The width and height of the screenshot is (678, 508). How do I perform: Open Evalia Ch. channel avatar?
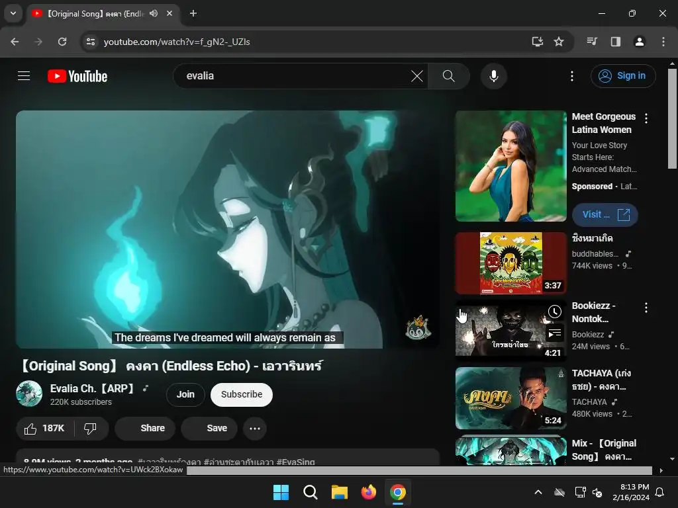[x=29, y=394]
